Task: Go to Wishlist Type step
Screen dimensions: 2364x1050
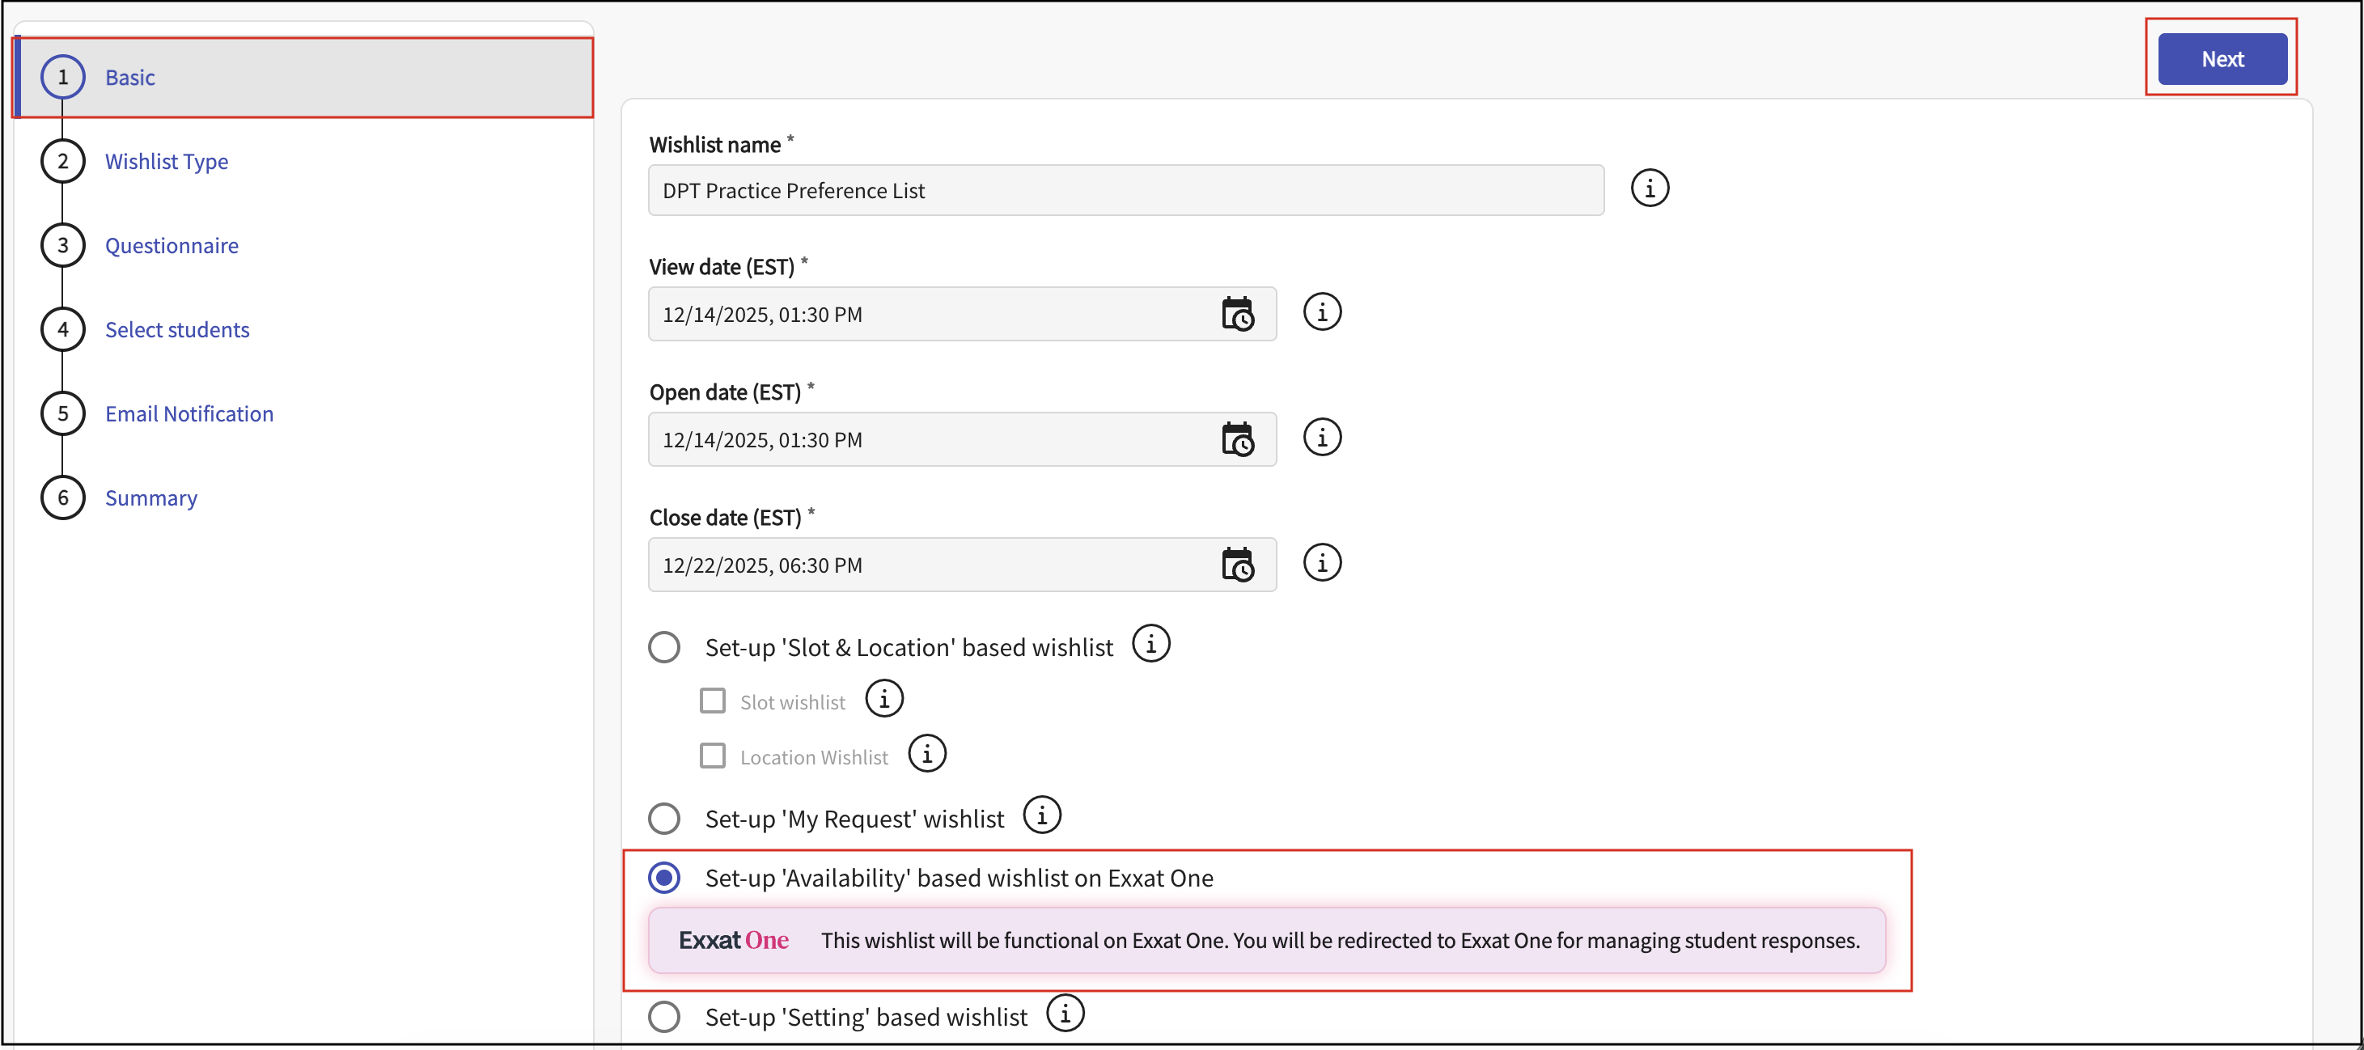Action: [166, 162]
